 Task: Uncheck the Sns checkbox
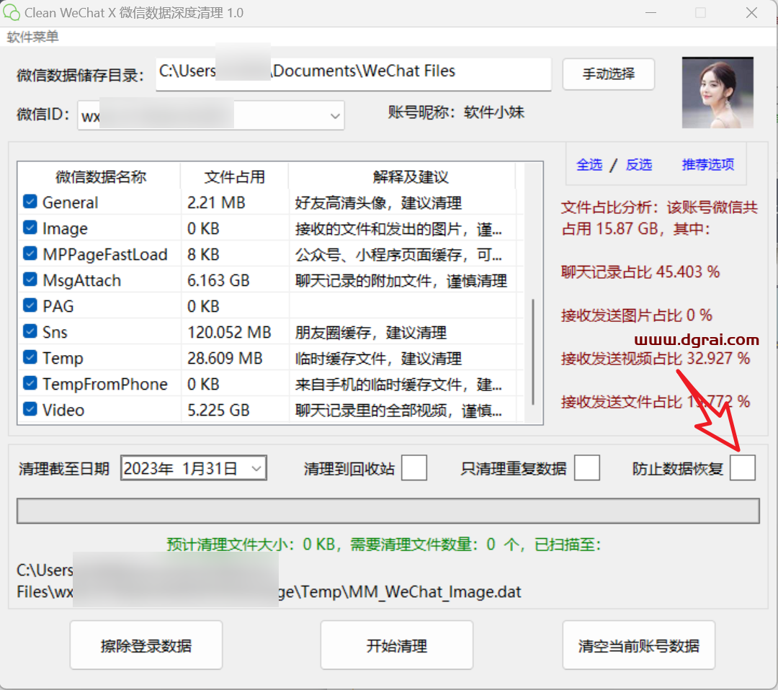[x=30, y=331]
